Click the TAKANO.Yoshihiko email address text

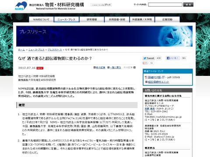(163, 117)
